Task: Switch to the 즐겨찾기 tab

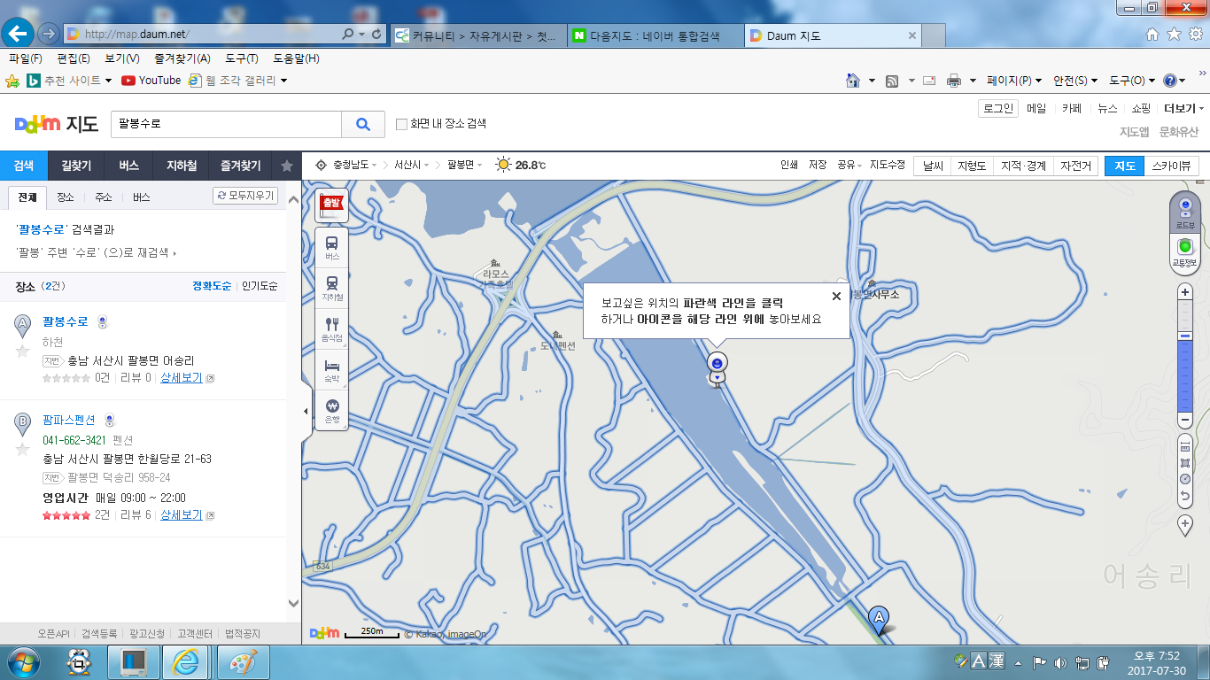Action: 241,166
